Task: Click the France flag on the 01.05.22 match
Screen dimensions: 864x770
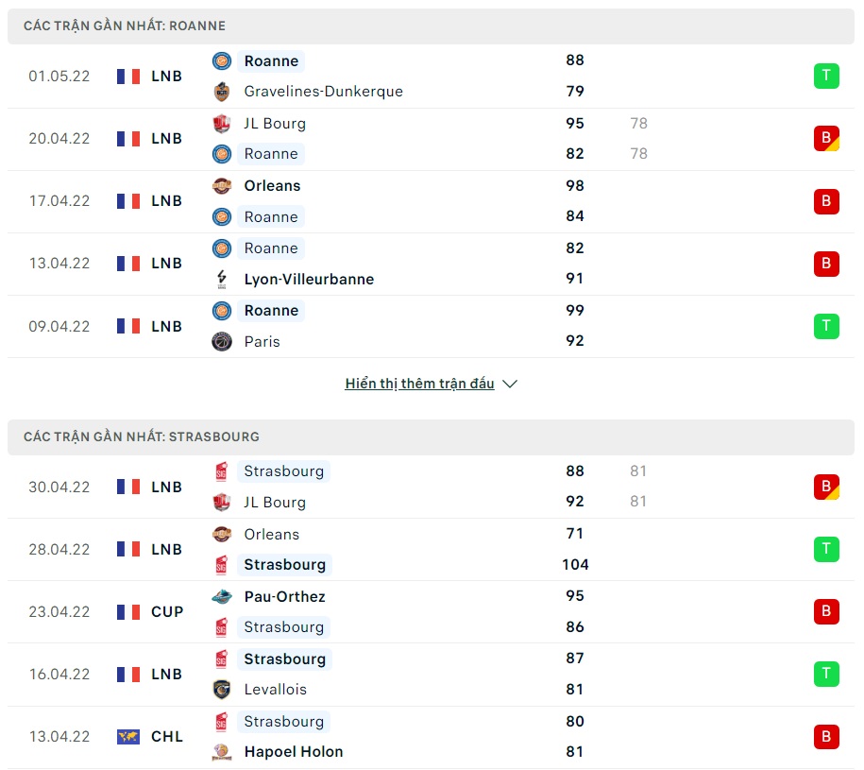Action: tap(128, 77)
